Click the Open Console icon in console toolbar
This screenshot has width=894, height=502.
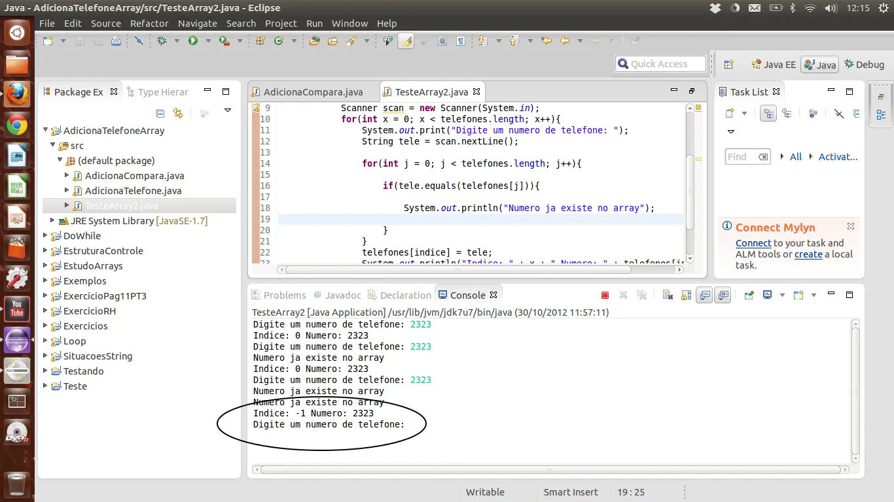click(x=798, y=295)
